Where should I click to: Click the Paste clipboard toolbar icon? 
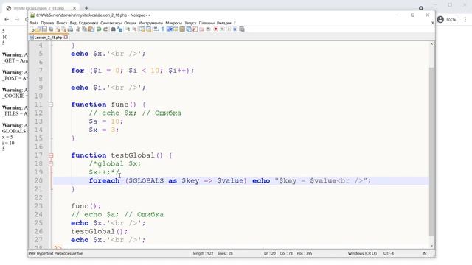click(91, 29)
